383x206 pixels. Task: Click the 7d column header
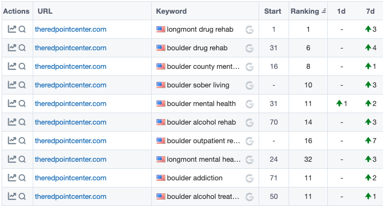coord(370,11)
